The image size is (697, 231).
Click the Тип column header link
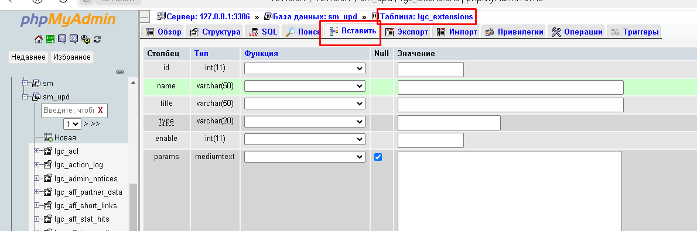click(201, 53)
